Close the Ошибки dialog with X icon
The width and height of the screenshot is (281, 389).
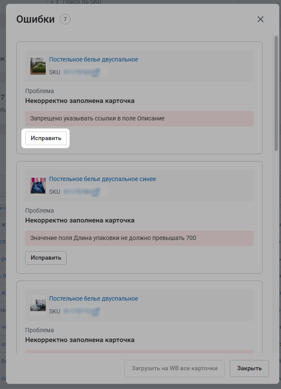click(x=260, y=19)
